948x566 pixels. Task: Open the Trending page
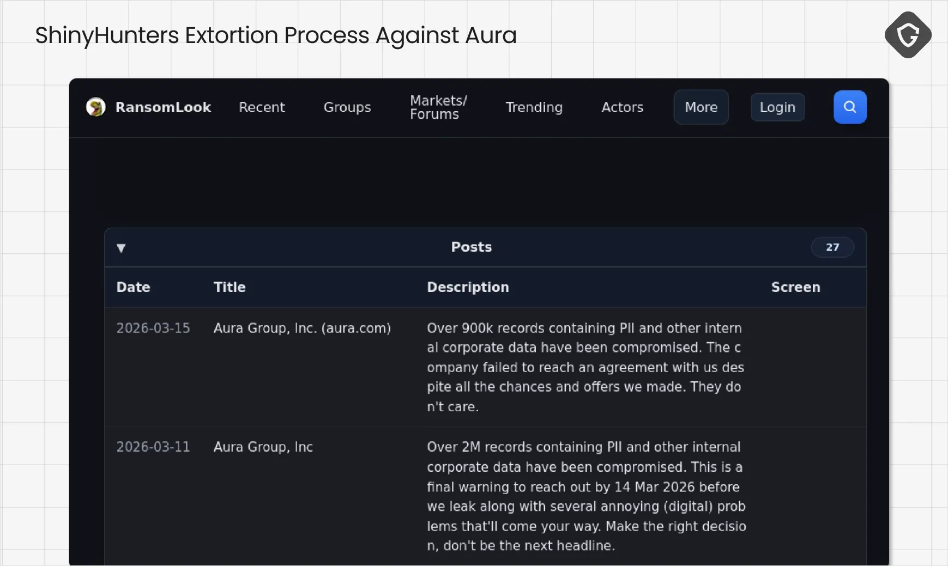tap(534, 107)
